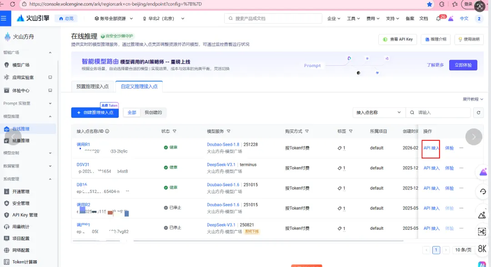Open the 工具 menu
This screenshot has width=491, height=267.
[353, 19]
